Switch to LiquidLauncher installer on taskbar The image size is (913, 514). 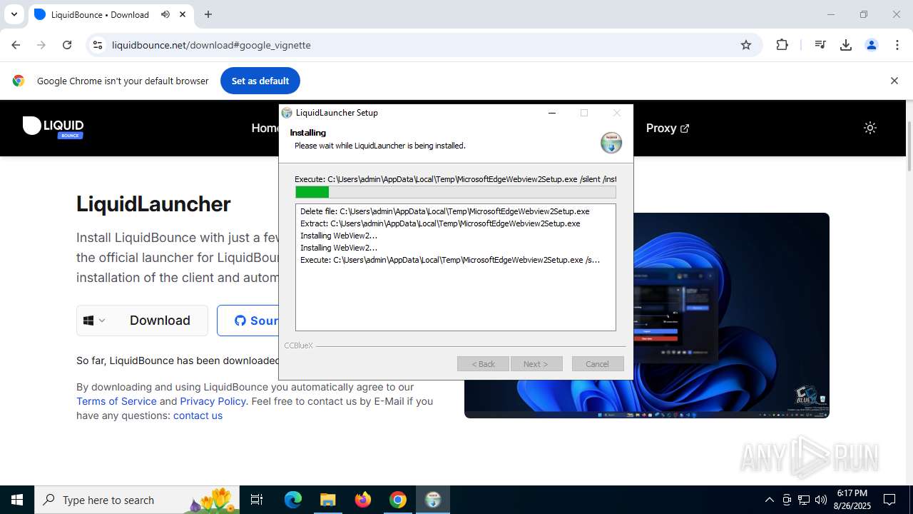point(433,500)
